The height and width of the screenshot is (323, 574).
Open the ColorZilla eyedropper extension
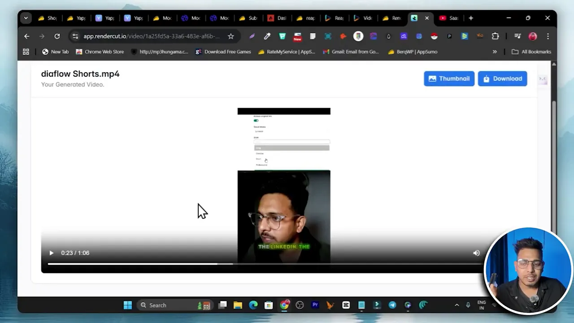pyautogui.click(x=267, y=36)
